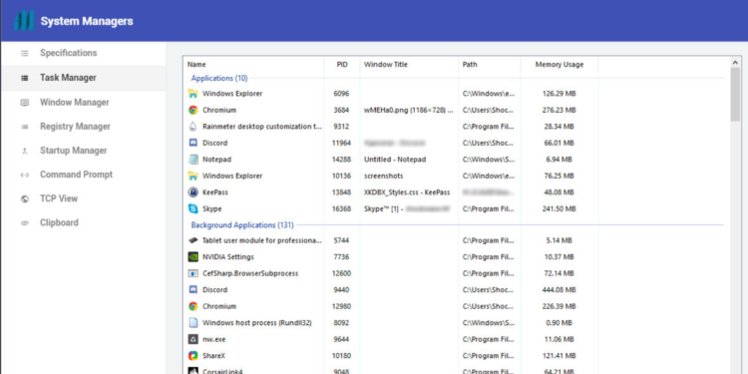Click the scrollbar up arrow
This screenshot has height=374, width=748.
pyautogui.click(x=735, y=62)
